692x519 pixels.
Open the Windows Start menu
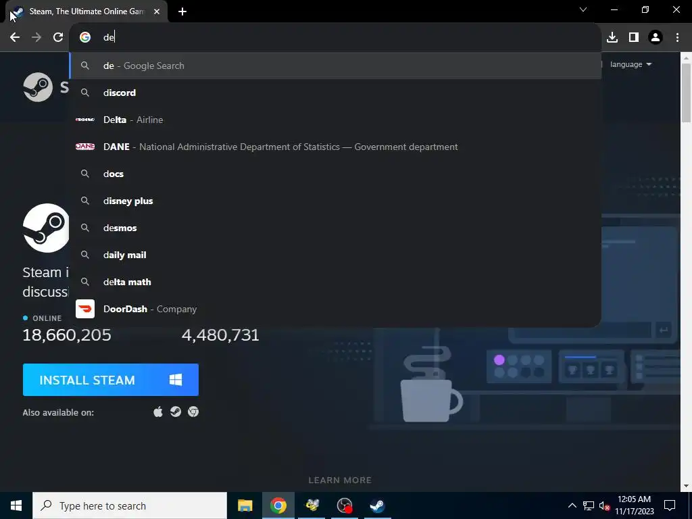pos(16,505)
